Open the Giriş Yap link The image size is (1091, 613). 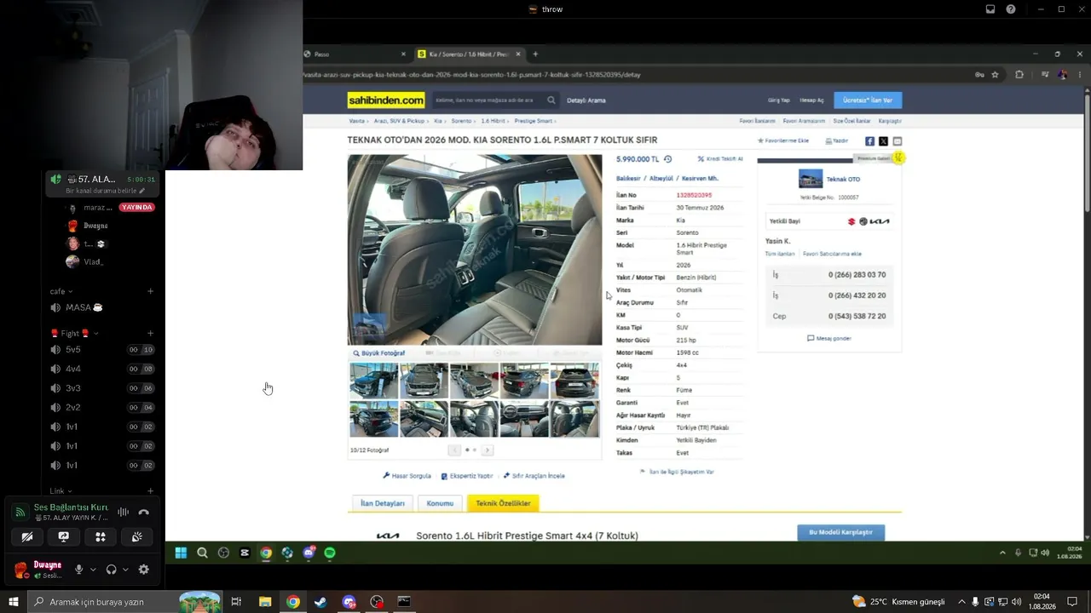pos(778,100)
